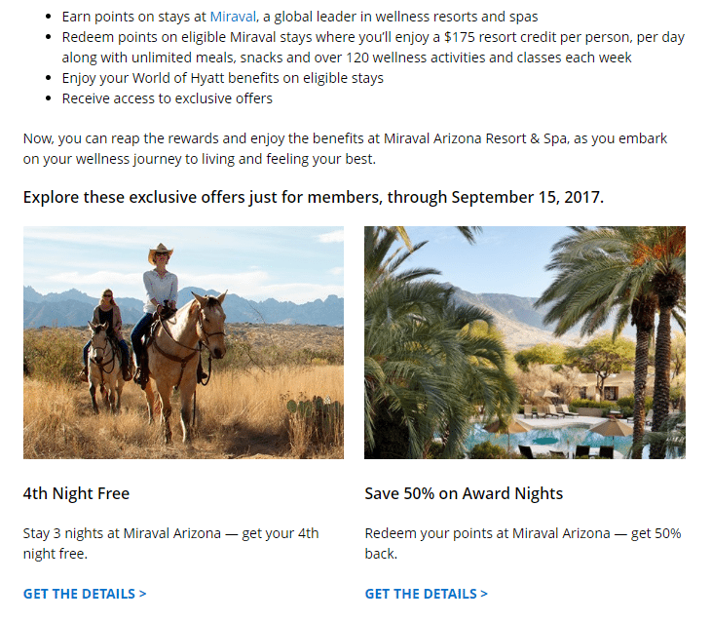The width and height of the screenshot is (712, 621).
Task: Click the Receive access to exclusive offers bullet
Action: coord(168,98)
